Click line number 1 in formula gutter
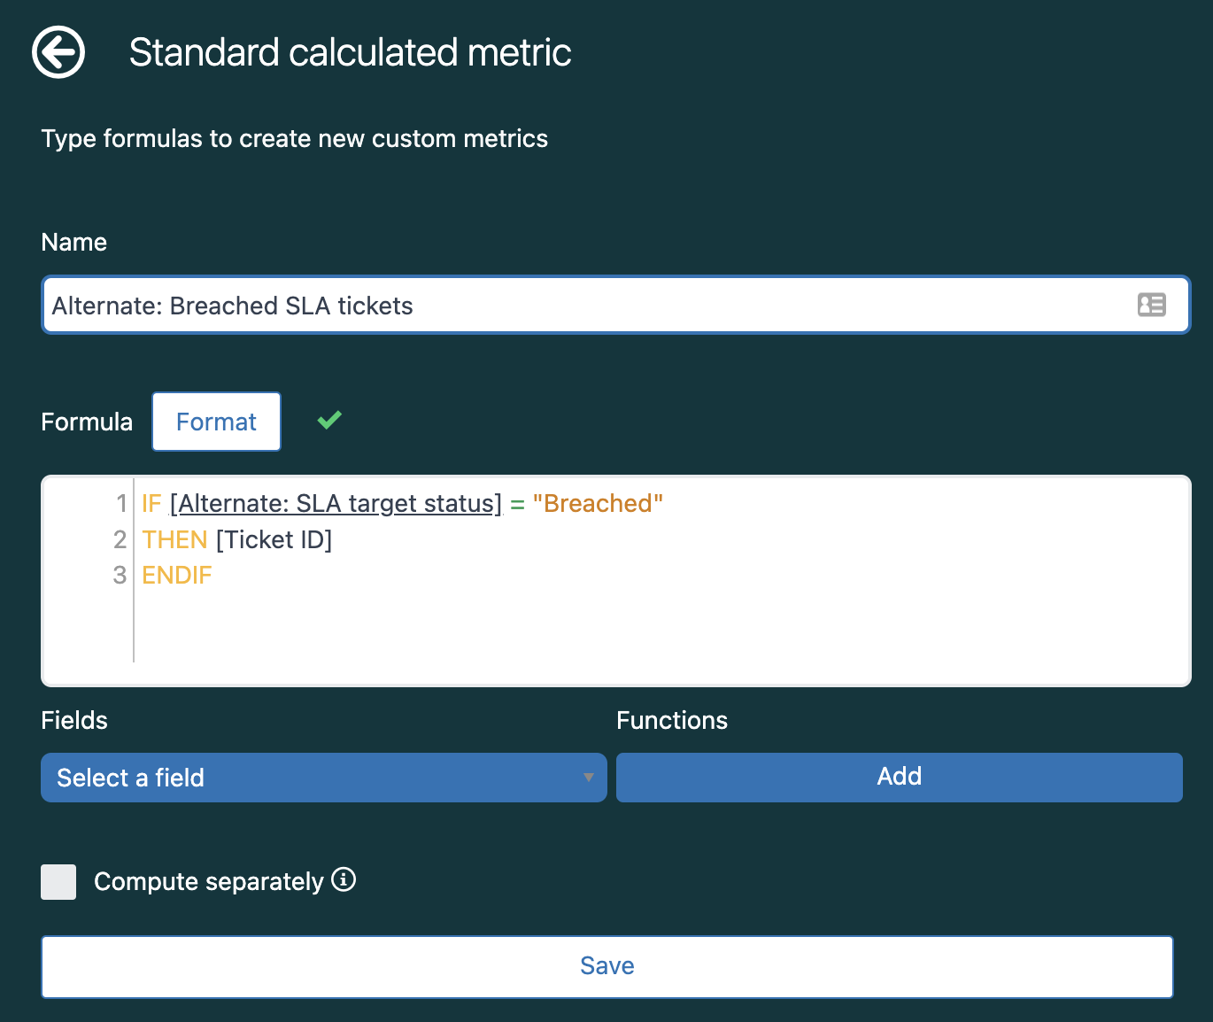The width and height of the screenshot is (1213, 1022). 121,504
